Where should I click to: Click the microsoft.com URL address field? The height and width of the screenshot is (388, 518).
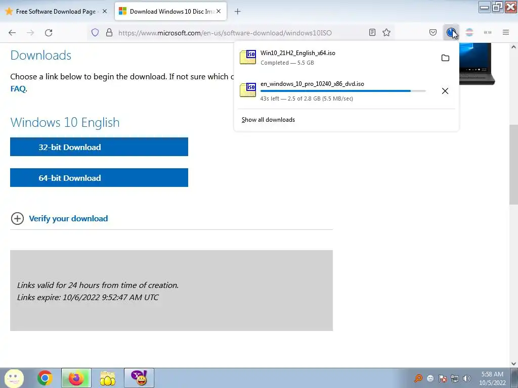pos(225,33)
